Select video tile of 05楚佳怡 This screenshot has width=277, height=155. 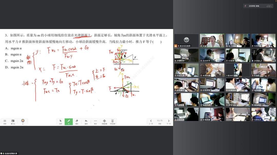(238, 99)
